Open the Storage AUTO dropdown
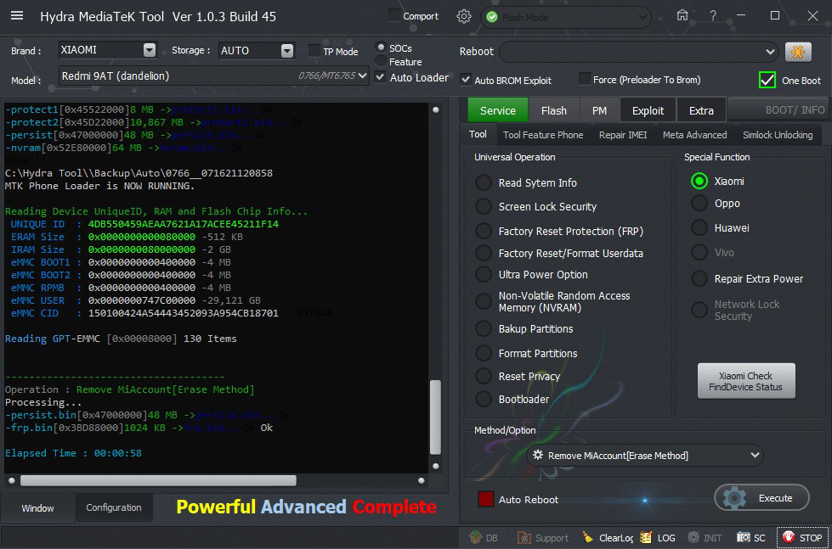Screen dimensions: 832x549 tap(286, 51)
